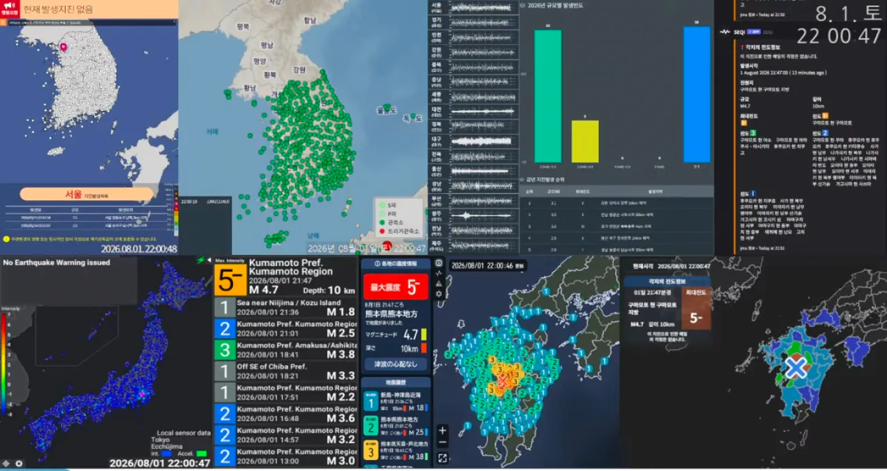This screenshot has height=471, width=887.
Task: Open the gear settings icon beside the Kyushu map
Action: [439, 294]
